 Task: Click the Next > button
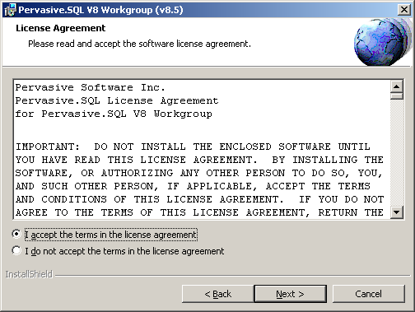291,294
